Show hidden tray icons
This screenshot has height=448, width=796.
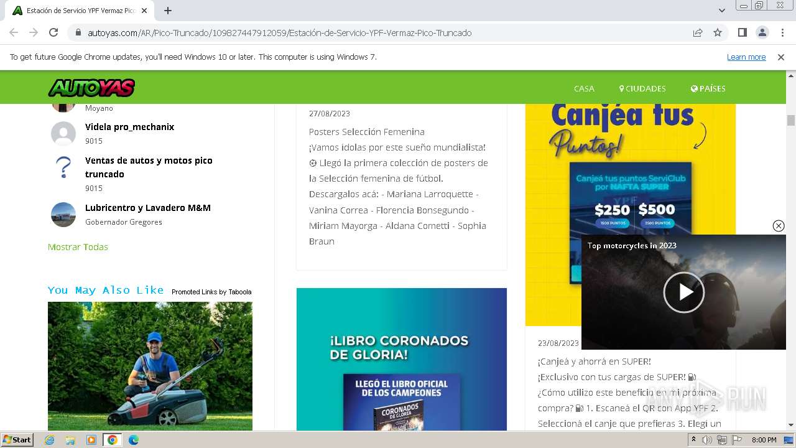693,440
